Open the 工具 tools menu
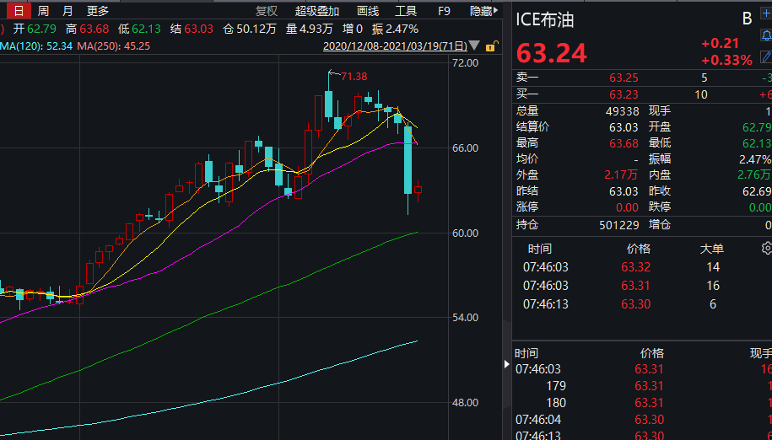This screenshot has height=440, width=772. (x=406, y=11)
